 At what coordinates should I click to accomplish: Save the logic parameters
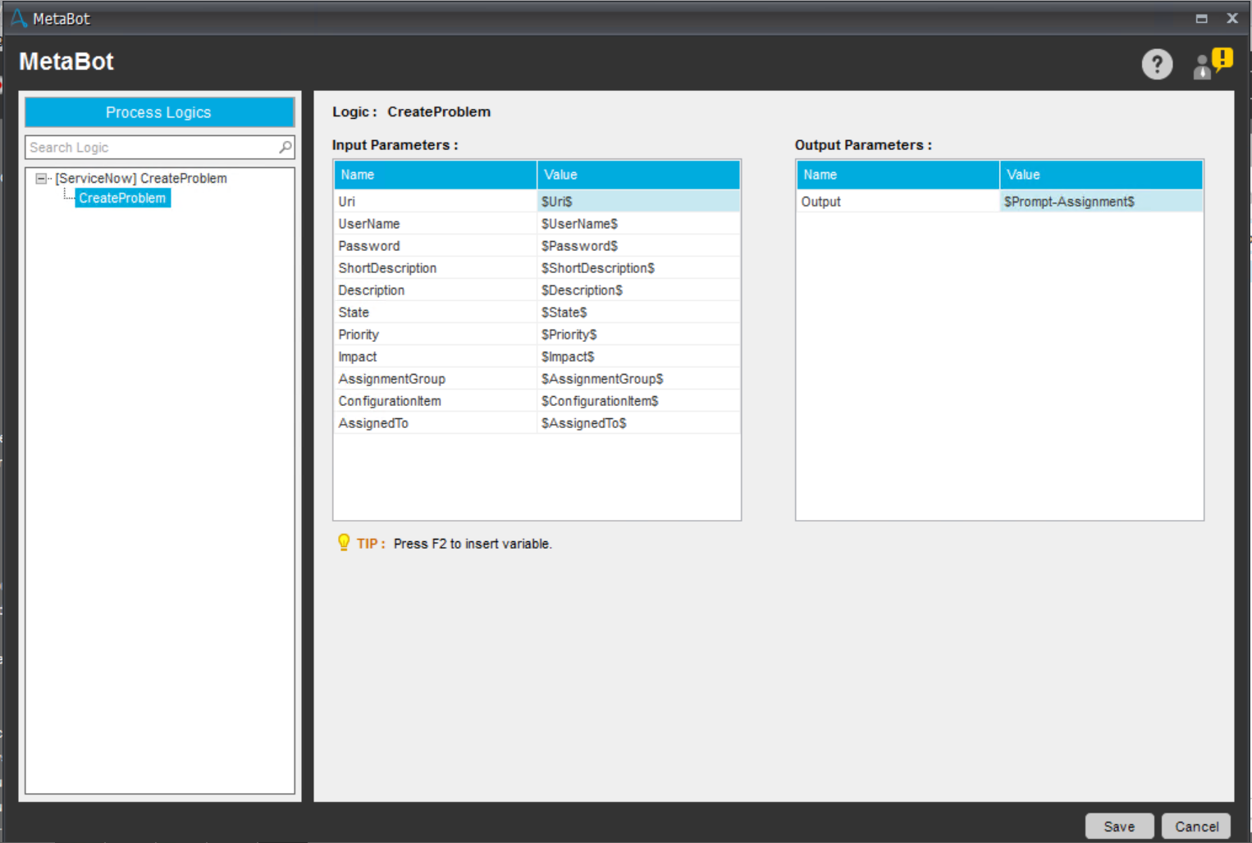point(1119,827)
